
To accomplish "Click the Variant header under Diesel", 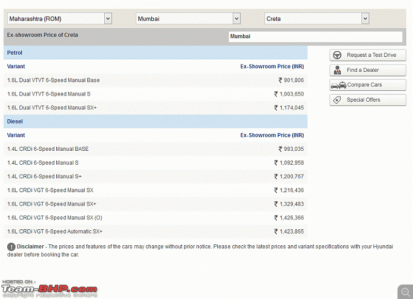I will pyautogui.click(x=16, y=135).
